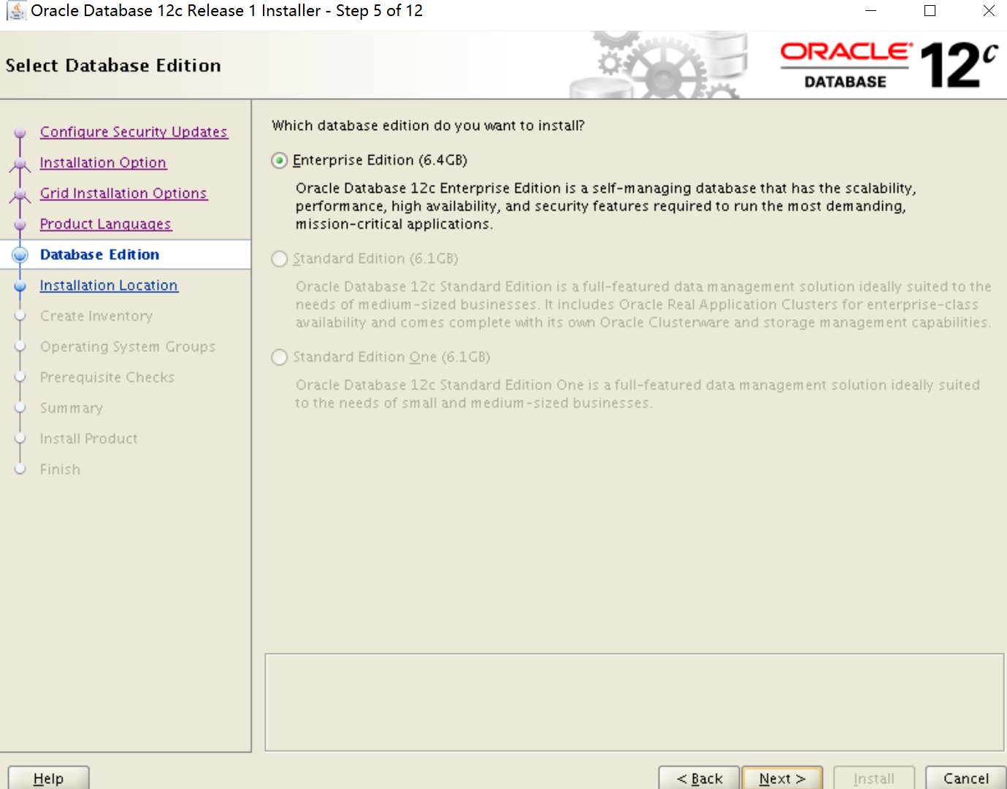Screen dimensions: 1007x789
Task: Click the Help button
Action: pyautogui.click(x=48, y=778)
